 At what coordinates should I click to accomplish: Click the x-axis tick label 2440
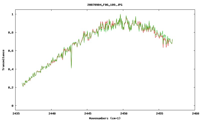[x=52, y=113]
